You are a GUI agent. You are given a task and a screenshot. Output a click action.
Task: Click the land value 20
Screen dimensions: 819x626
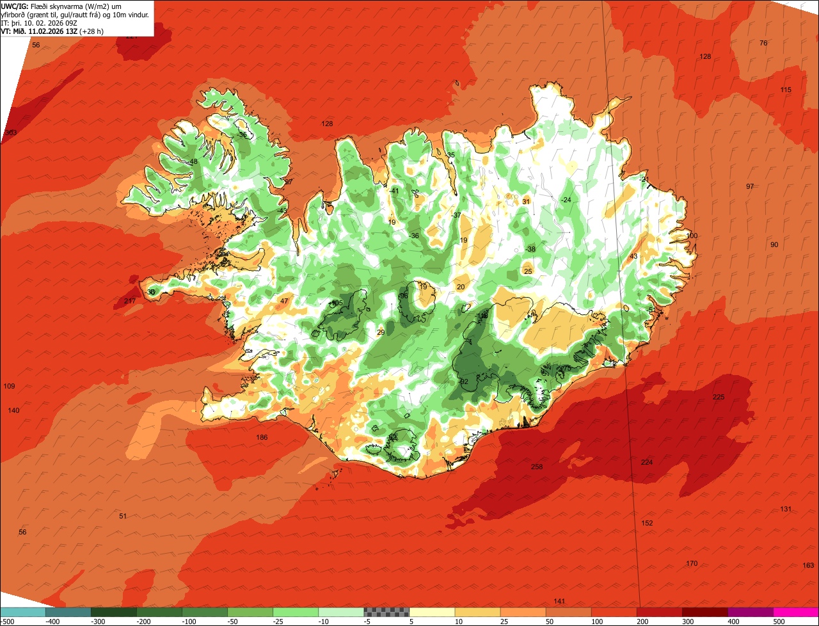pos(461,287)
